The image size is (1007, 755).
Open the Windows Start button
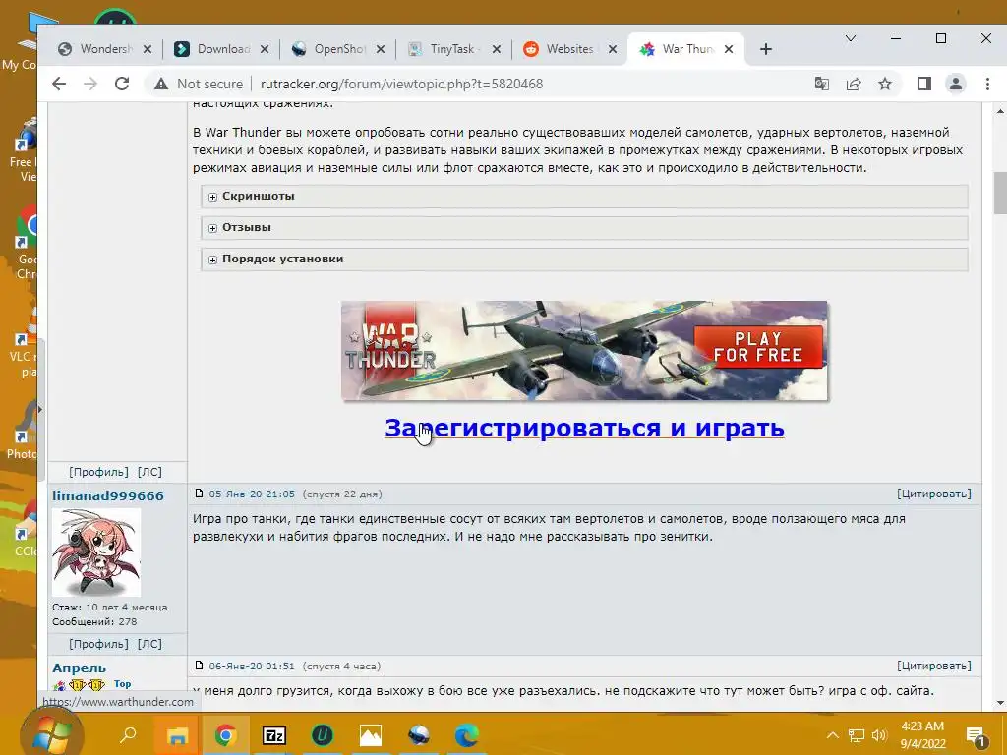pyautogui.click(x=51, y=735)
